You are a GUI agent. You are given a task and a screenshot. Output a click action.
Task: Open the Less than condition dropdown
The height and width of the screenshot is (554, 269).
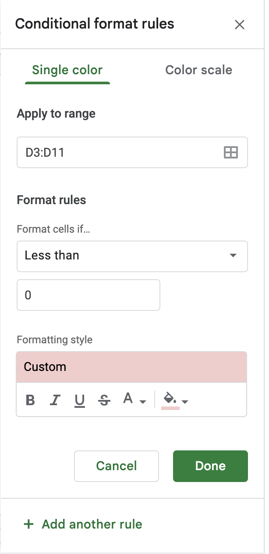(x=132, y=255)
